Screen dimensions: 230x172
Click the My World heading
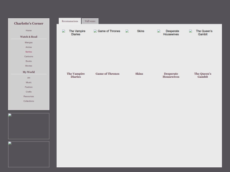(29, 72)
